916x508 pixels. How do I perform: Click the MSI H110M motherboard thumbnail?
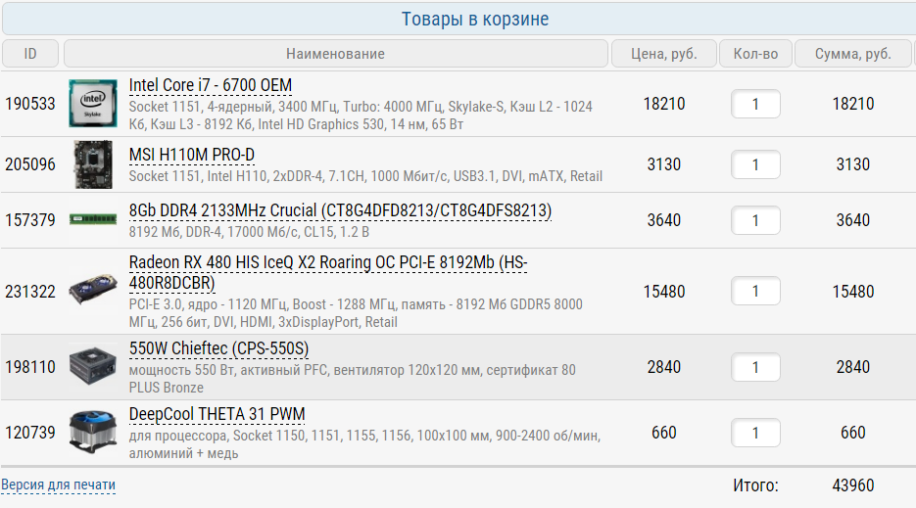[93, 164]
